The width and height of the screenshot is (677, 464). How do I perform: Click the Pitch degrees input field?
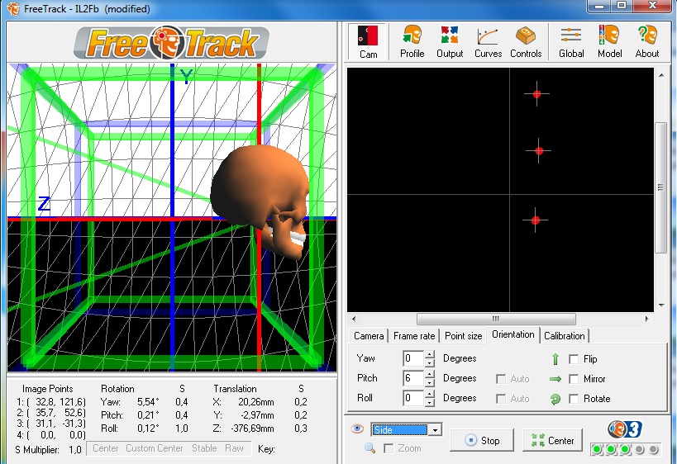click(413, 379)
